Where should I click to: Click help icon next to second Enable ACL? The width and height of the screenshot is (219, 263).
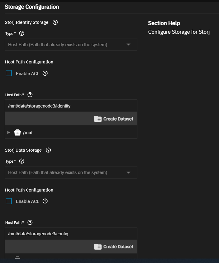pyautogui.click(x=45, y=201)
